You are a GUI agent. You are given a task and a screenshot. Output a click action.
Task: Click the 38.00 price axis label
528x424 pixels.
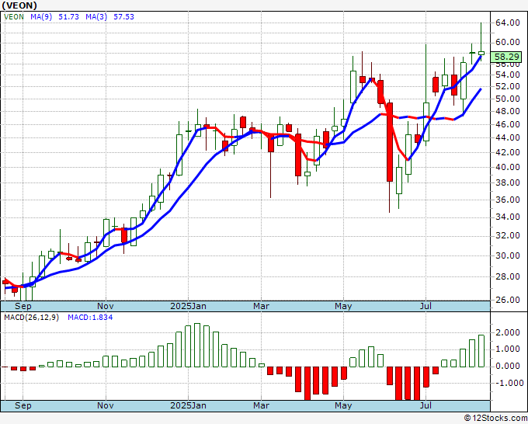coord(508,182)
